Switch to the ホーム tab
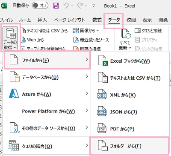This screenshot has height=156, width=171. point(25,20)
